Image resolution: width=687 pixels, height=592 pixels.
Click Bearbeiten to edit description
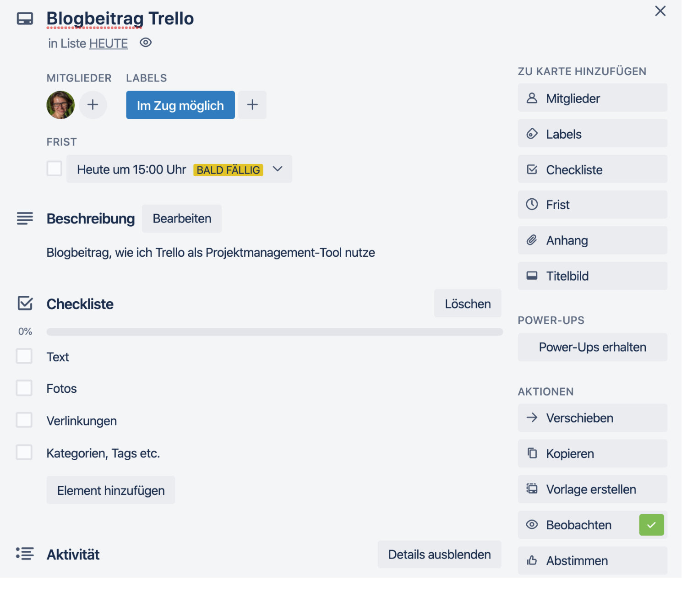[182, 218]
